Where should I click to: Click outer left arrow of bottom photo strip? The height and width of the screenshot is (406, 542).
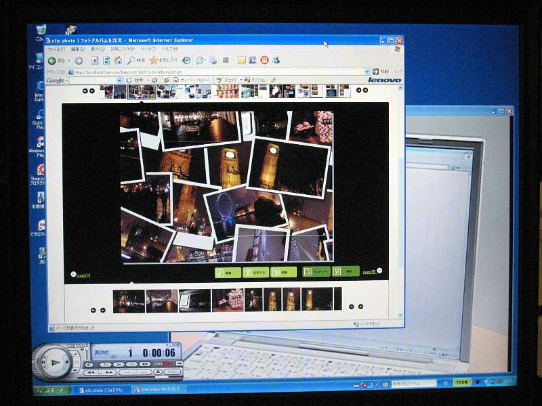click(93, 310)
